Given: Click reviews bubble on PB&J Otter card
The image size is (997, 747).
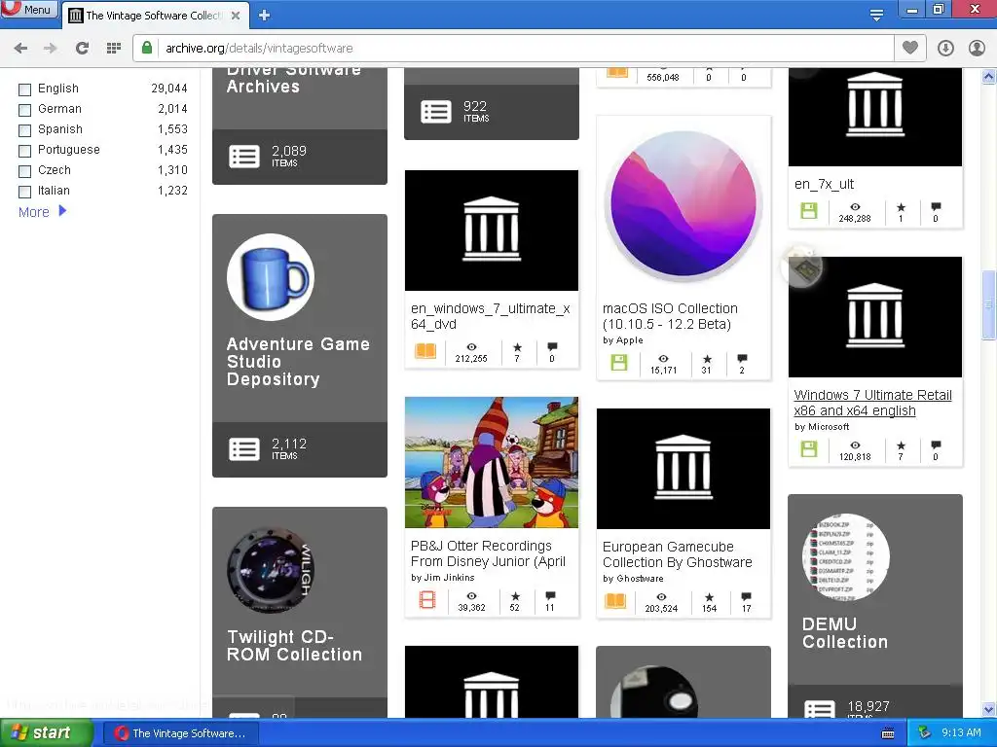Looking at the screenshot, I should 550,596.
